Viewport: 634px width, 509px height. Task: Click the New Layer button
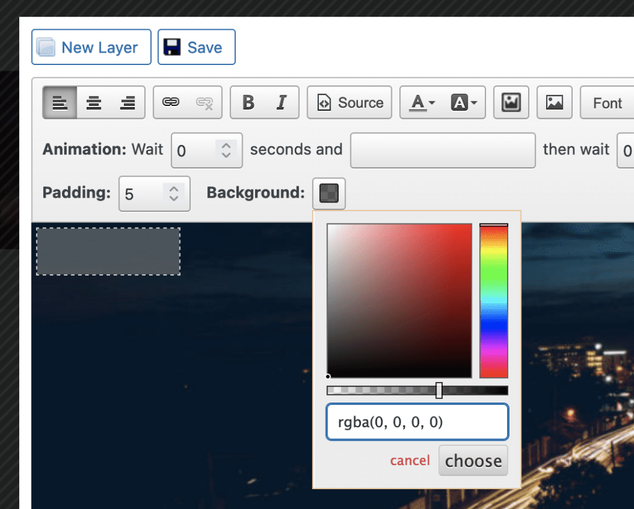point(92,47)
